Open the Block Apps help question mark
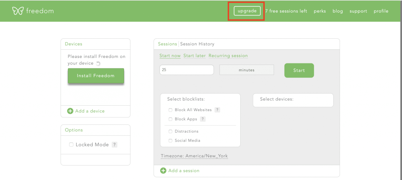 tap(203, 119)
